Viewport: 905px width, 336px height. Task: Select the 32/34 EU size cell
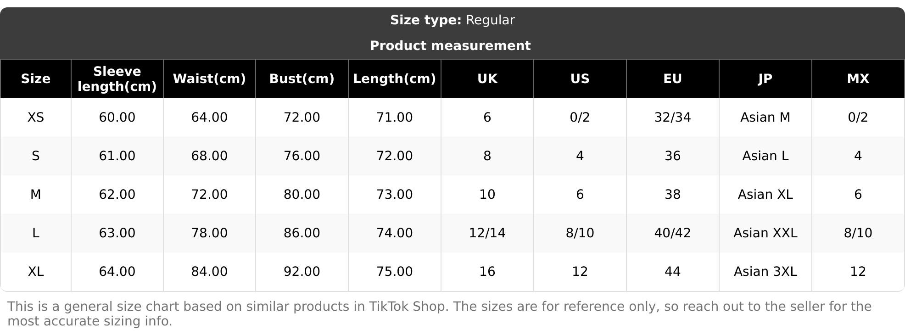coord(672,118)
